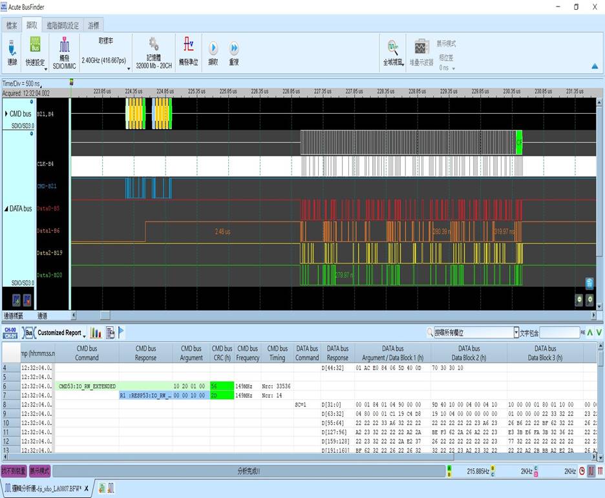
Task: Toggle the CH-00/CH-01 channel view button
Action: [10, 333]
